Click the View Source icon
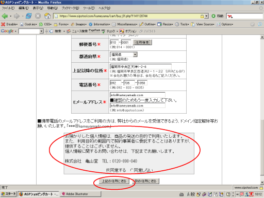This screenshot has width=264, height=198. [193, 24]
